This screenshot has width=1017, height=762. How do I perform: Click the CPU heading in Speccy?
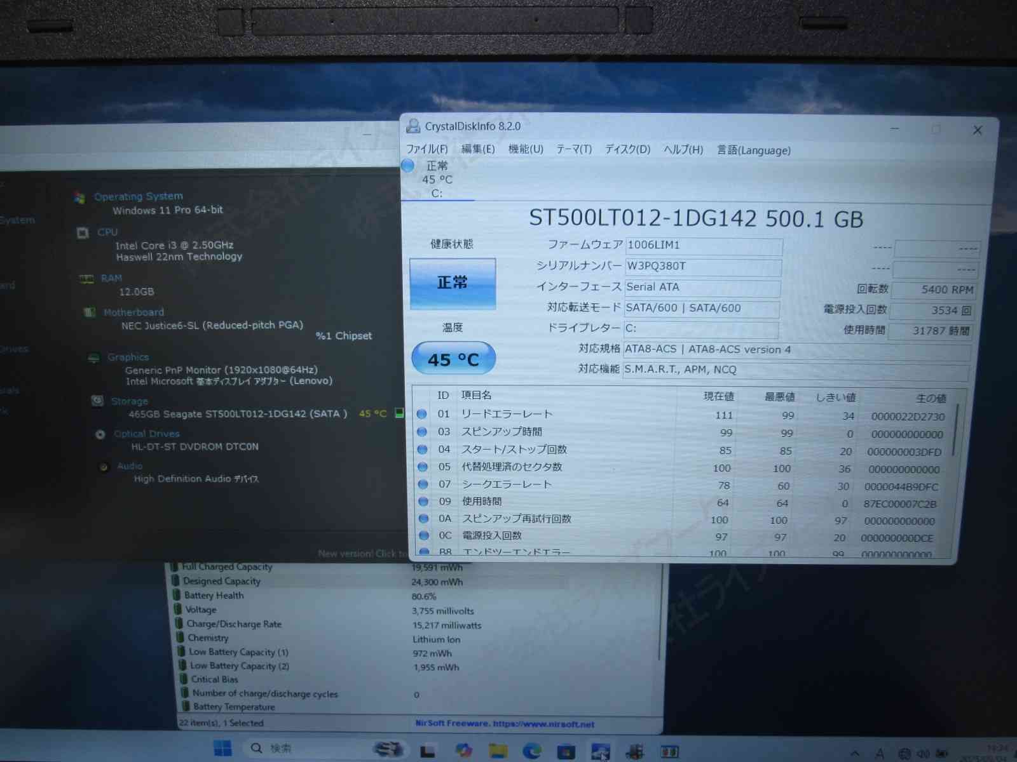(107, 232)
